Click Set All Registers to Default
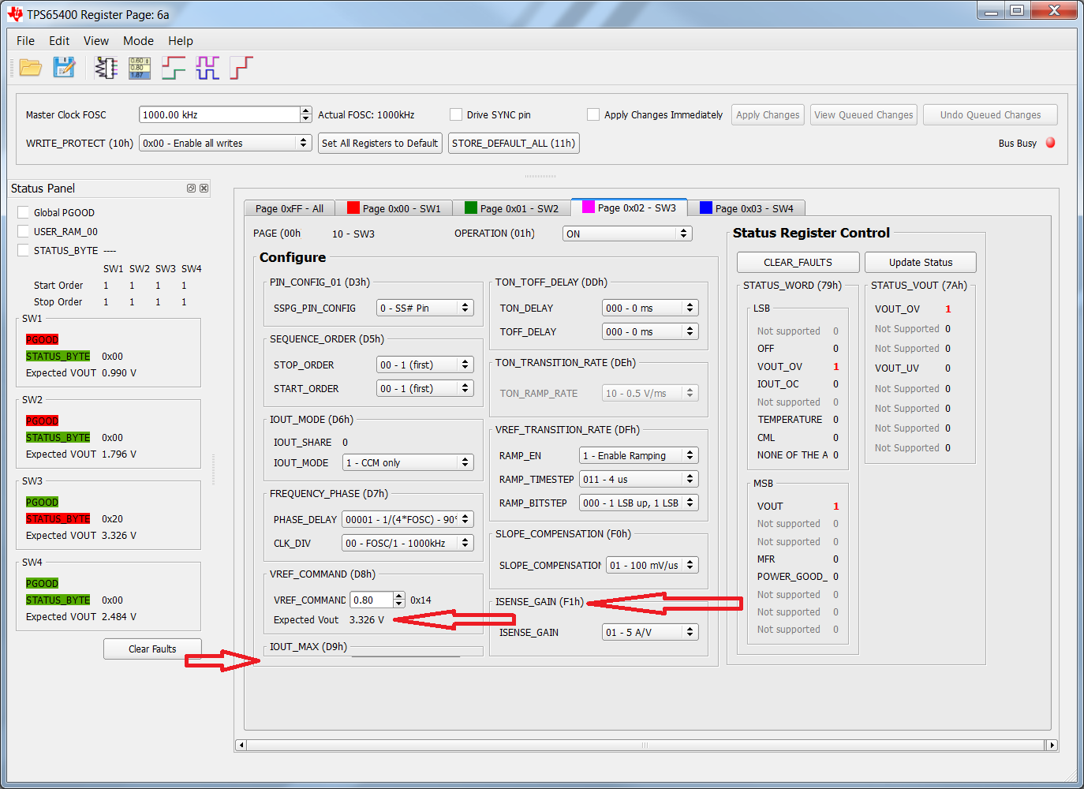The width and height of the screenshot is (1084, 789). coord(380,143)
